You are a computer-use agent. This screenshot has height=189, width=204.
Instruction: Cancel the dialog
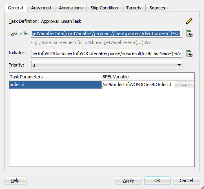pos(186,180)
